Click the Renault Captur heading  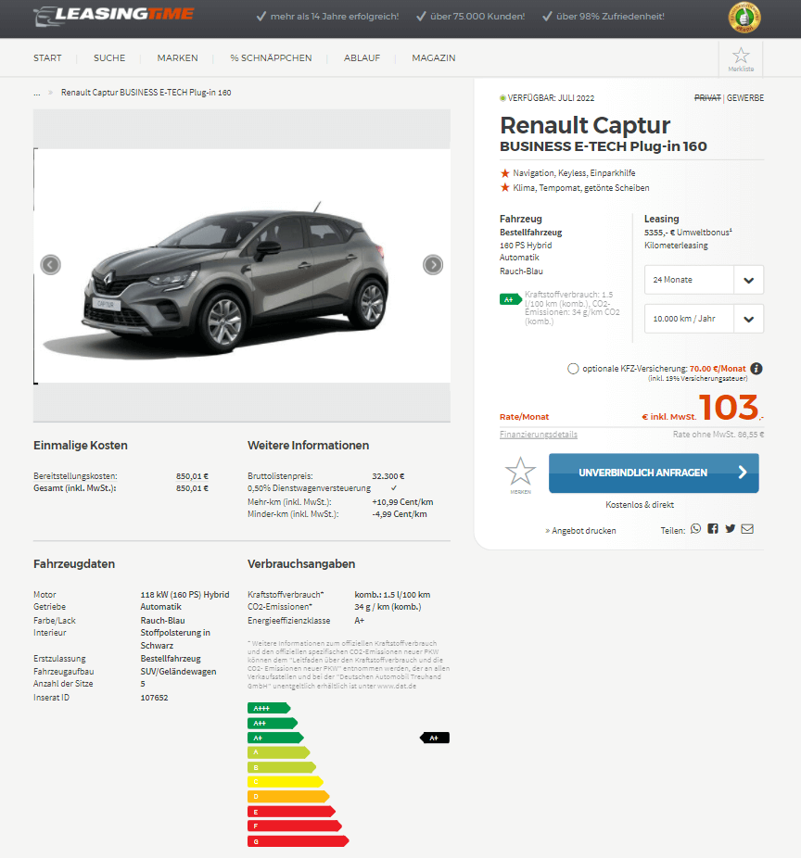pyautogui.click(x=585, y=125)
